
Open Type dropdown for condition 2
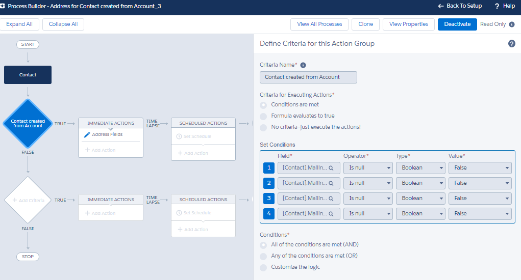point(420,183)
